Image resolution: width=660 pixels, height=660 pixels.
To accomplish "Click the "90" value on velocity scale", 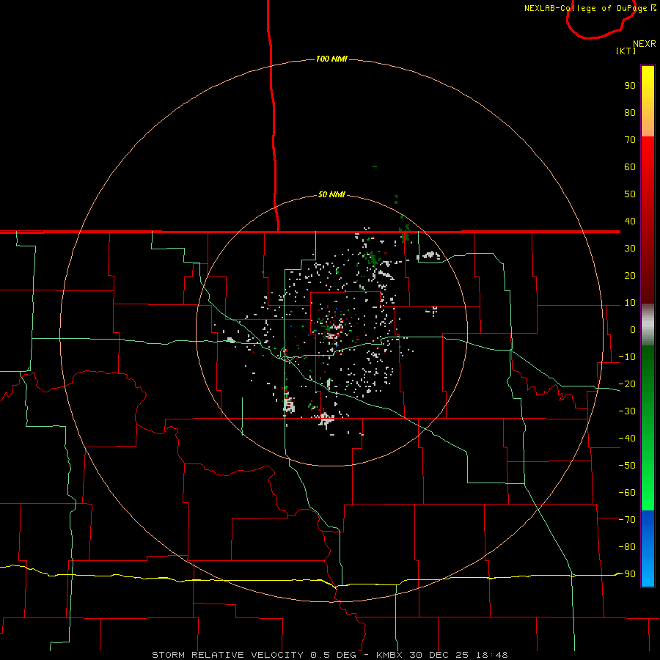I will [630, 86].
